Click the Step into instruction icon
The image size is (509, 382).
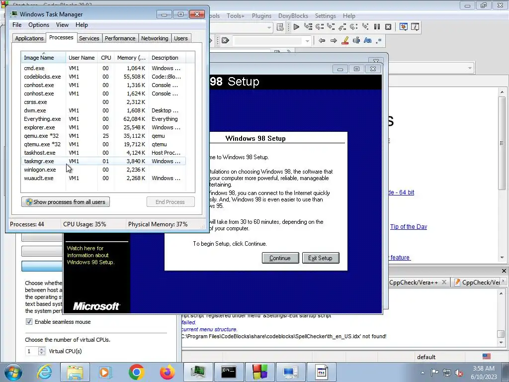365,27
